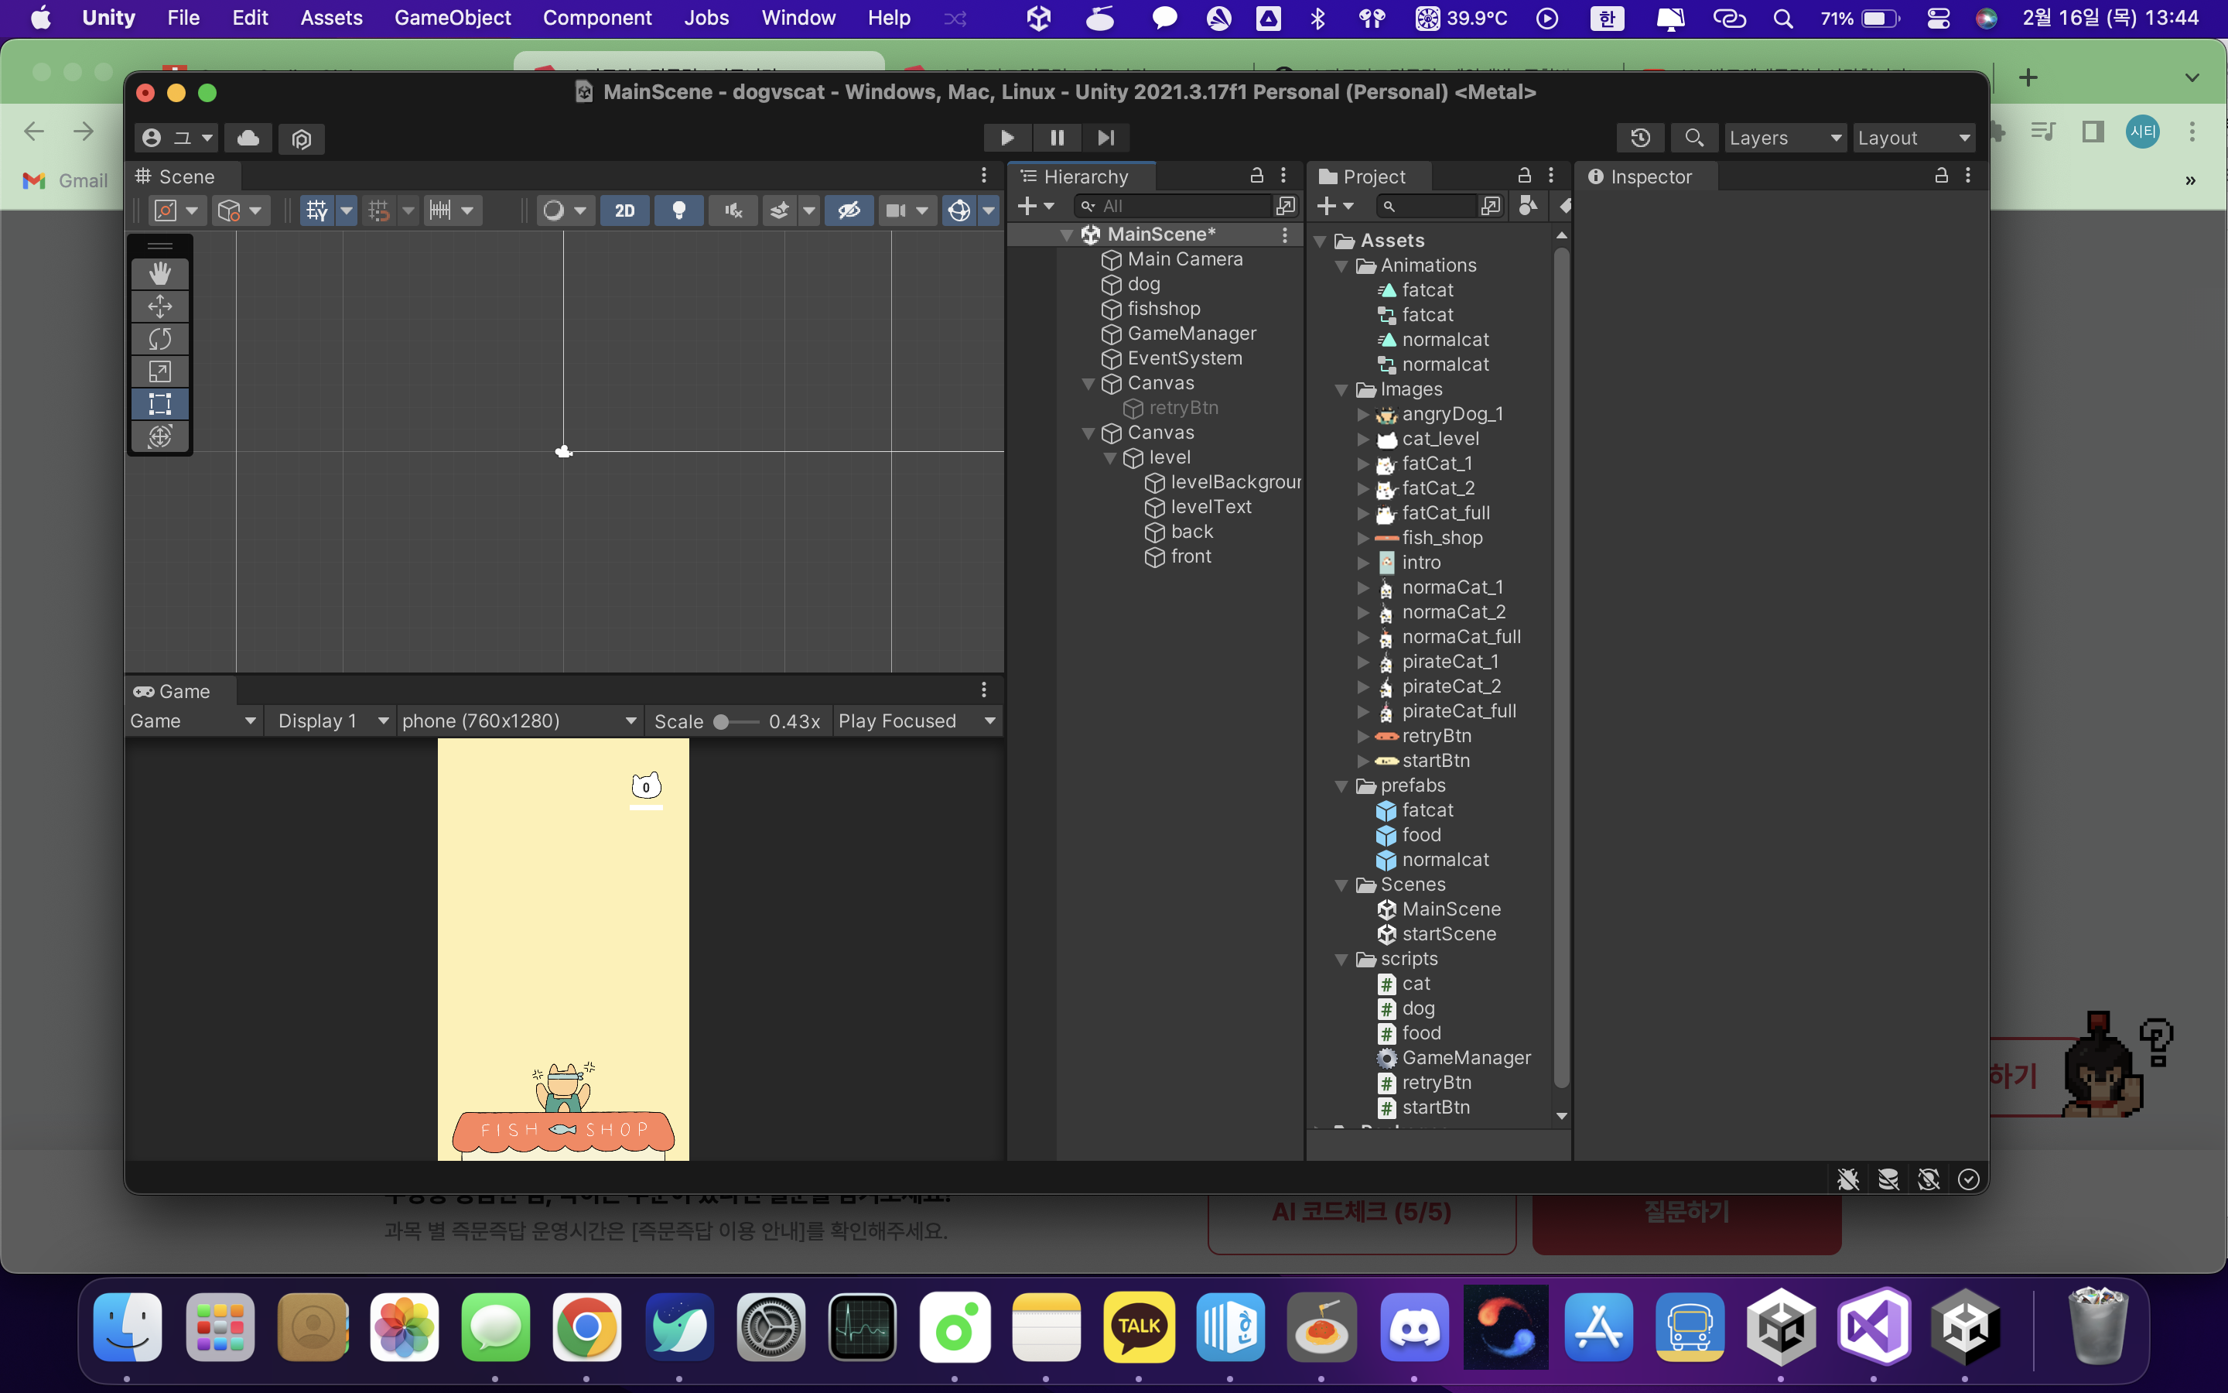Open Undo History
The width and height of the screenshot is (2228, 1393).
1640,139
